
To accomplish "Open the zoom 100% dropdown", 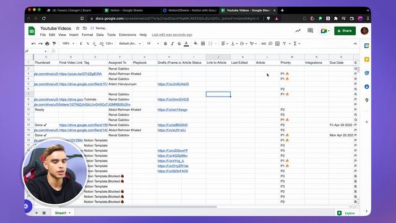I will [68, 44].
